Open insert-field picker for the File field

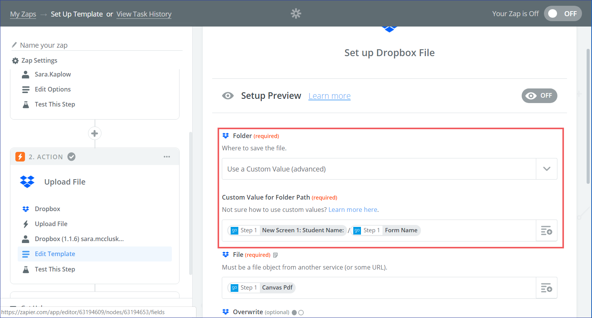pyautogui.click(x=546, y=288)
